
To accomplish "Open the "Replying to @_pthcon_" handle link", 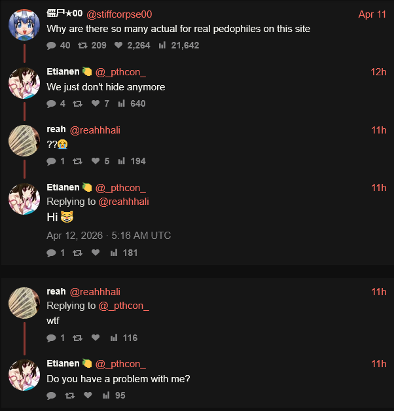I will [124, 306].
